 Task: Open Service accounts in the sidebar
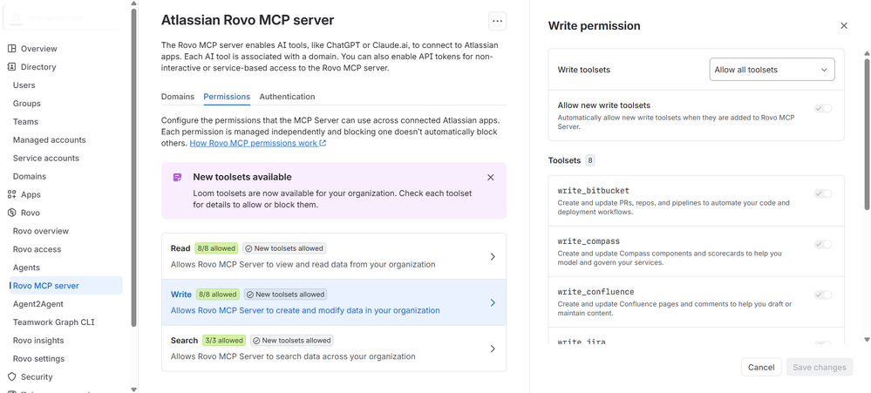(x=46, y=159)
